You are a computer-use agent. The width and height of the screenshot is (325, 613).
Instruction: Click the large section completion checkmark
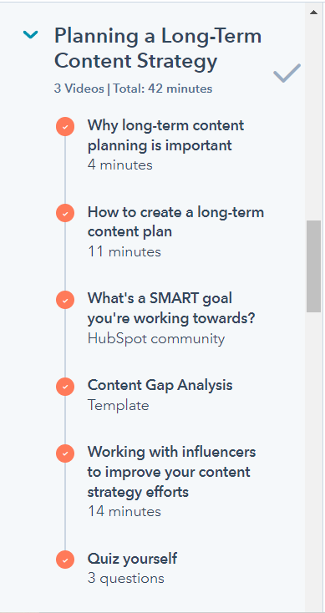(x=287, y=73)
